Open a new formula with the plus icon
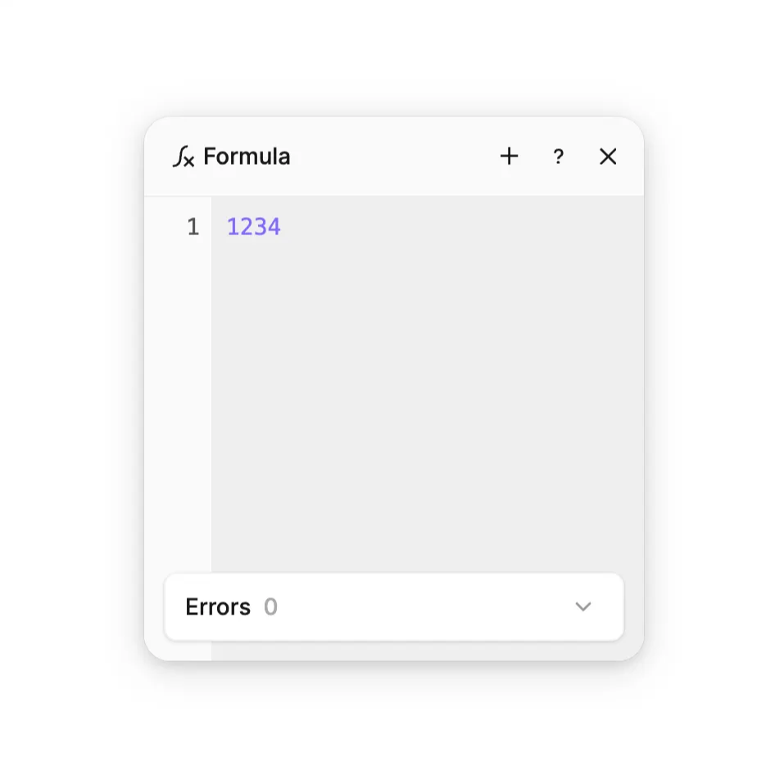The image size is (775, 780). (510, 156)
